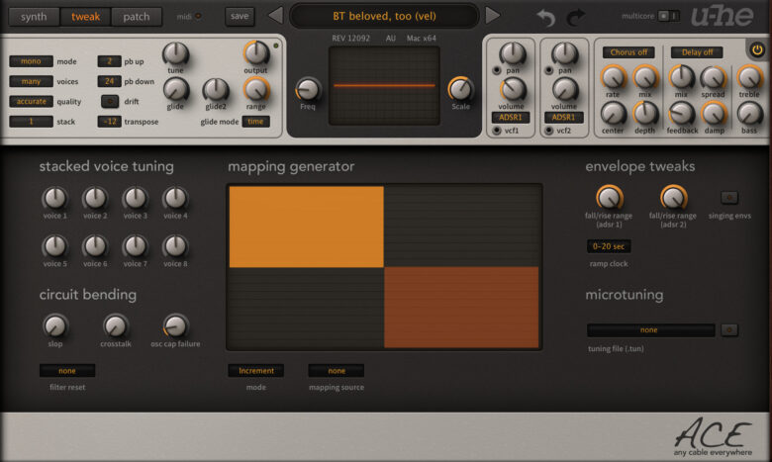The image size is (772, 462).
Task: Switch to the tweak tab
Action: (x=86, y=17)
